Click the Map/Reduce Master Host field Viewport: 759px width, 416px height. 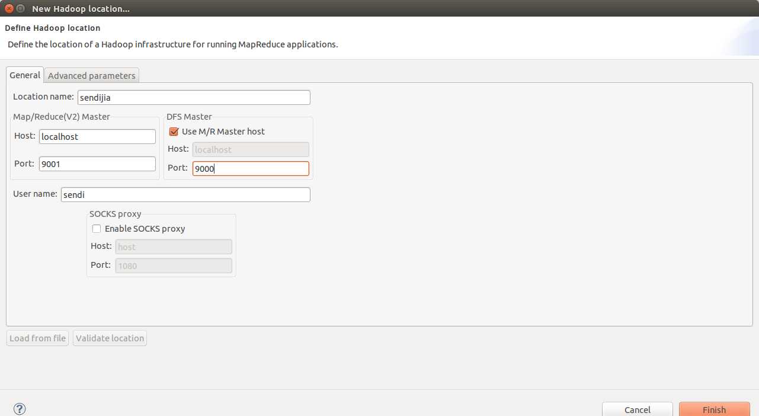[x=97, y=136]
